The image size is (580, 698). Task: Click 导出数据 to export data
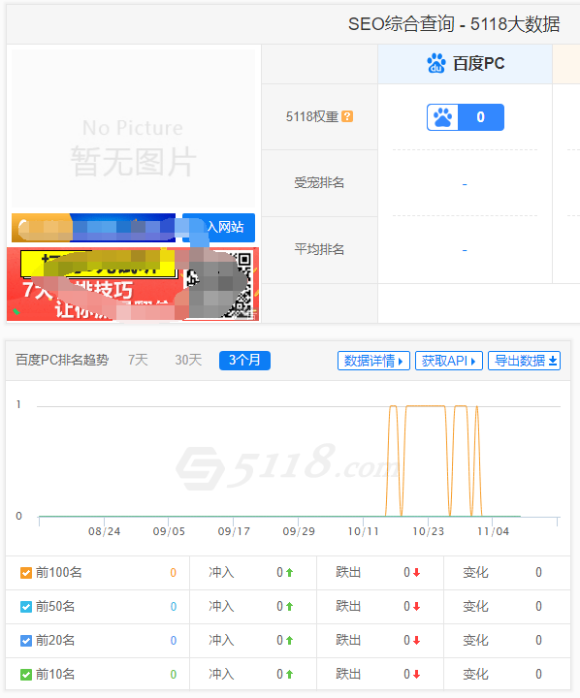coord(525,361)
